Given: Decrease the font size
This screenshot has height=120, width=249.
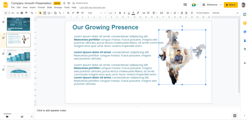Looking at the screenshot, I should (105, 13).
